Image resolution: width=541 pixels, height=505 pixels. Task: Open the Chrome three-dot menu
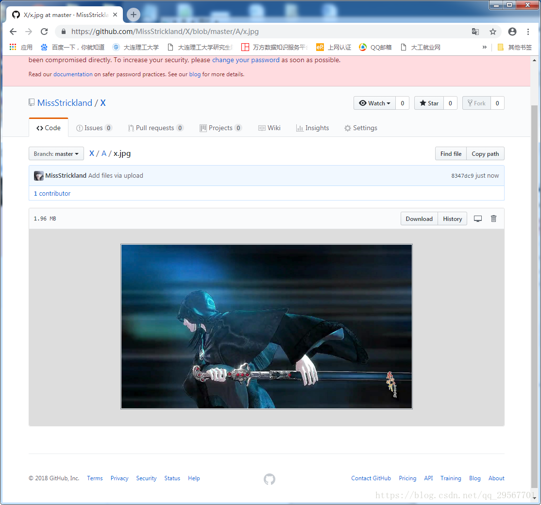(x=528, y=32)
